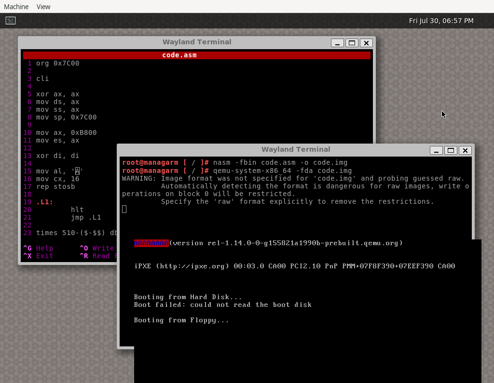Click the code.asm red title bar in editor
The image size is (494, 383).
pos(197,55)
